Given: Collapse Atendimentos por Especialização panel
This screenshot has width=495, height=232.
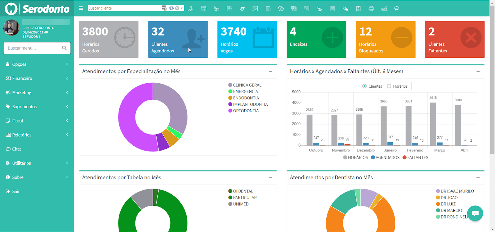Looking at the screenshot, I should 270,72.
